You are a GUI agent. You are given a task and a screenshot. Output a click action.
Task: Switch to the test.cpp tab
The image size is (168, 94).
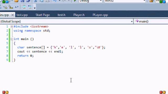22,15
